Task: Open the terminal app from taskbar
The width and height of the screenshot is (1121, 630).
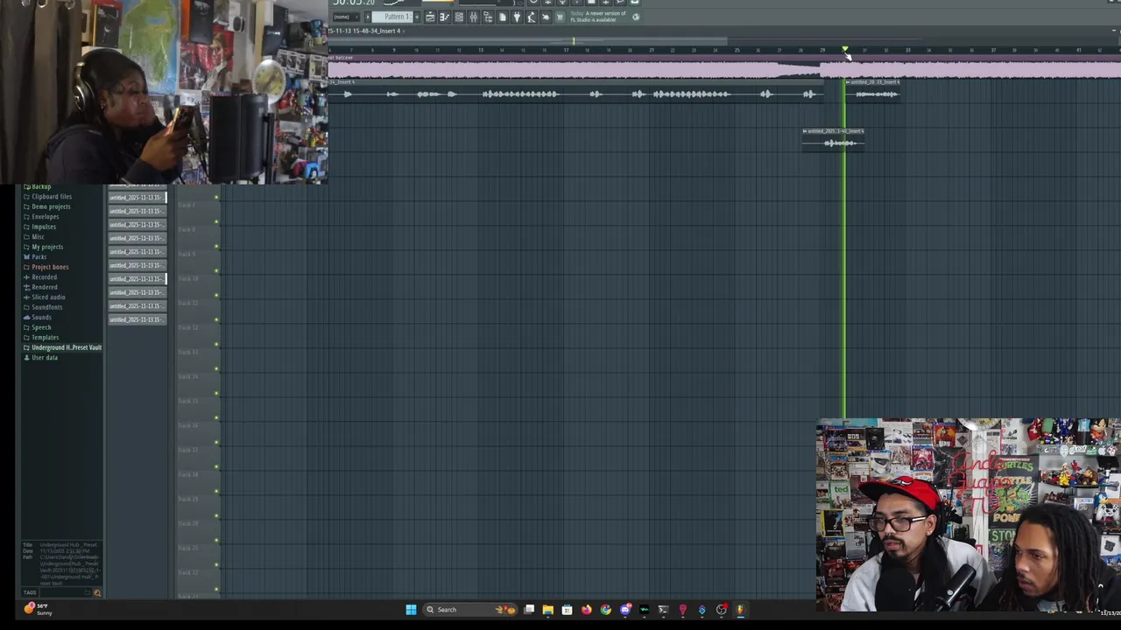Action: click(664, 610)
